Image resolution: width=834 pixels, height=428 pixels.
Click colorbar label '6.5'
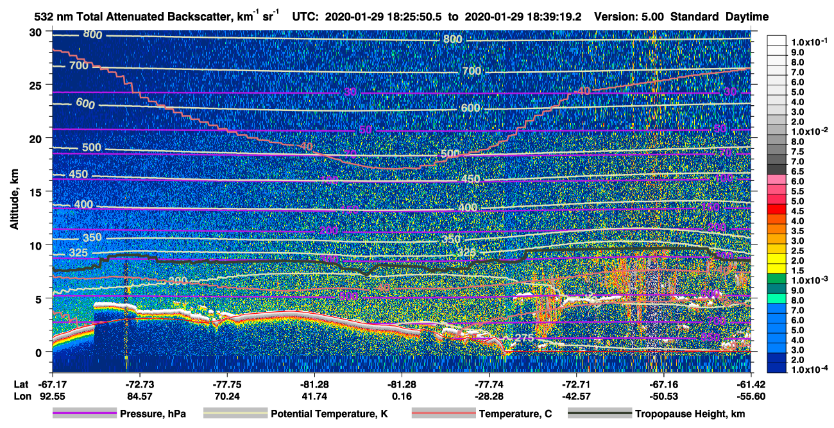pyautogui.click(x=797, y=171)
